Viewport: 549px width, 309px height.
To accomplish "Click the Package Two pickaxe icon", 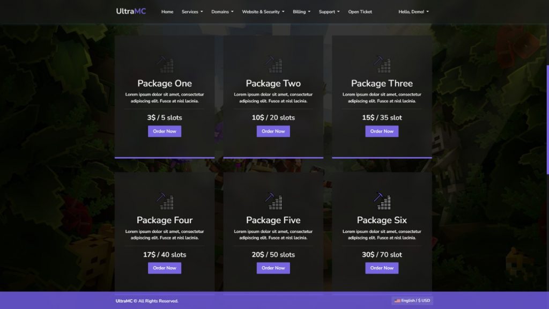I will coord(273,64).
